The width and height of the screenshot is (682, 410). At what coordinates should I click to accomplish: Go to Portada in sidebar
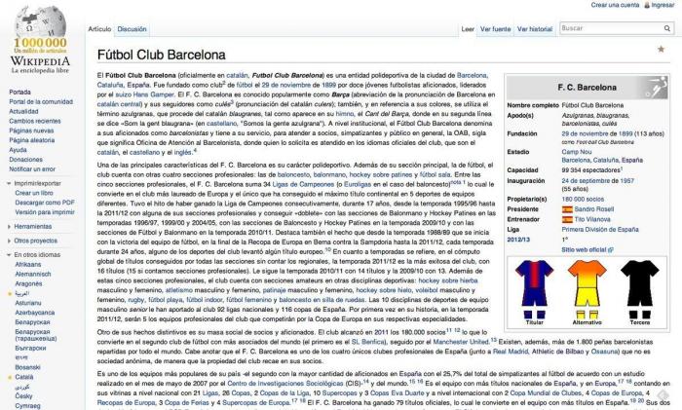20,93
